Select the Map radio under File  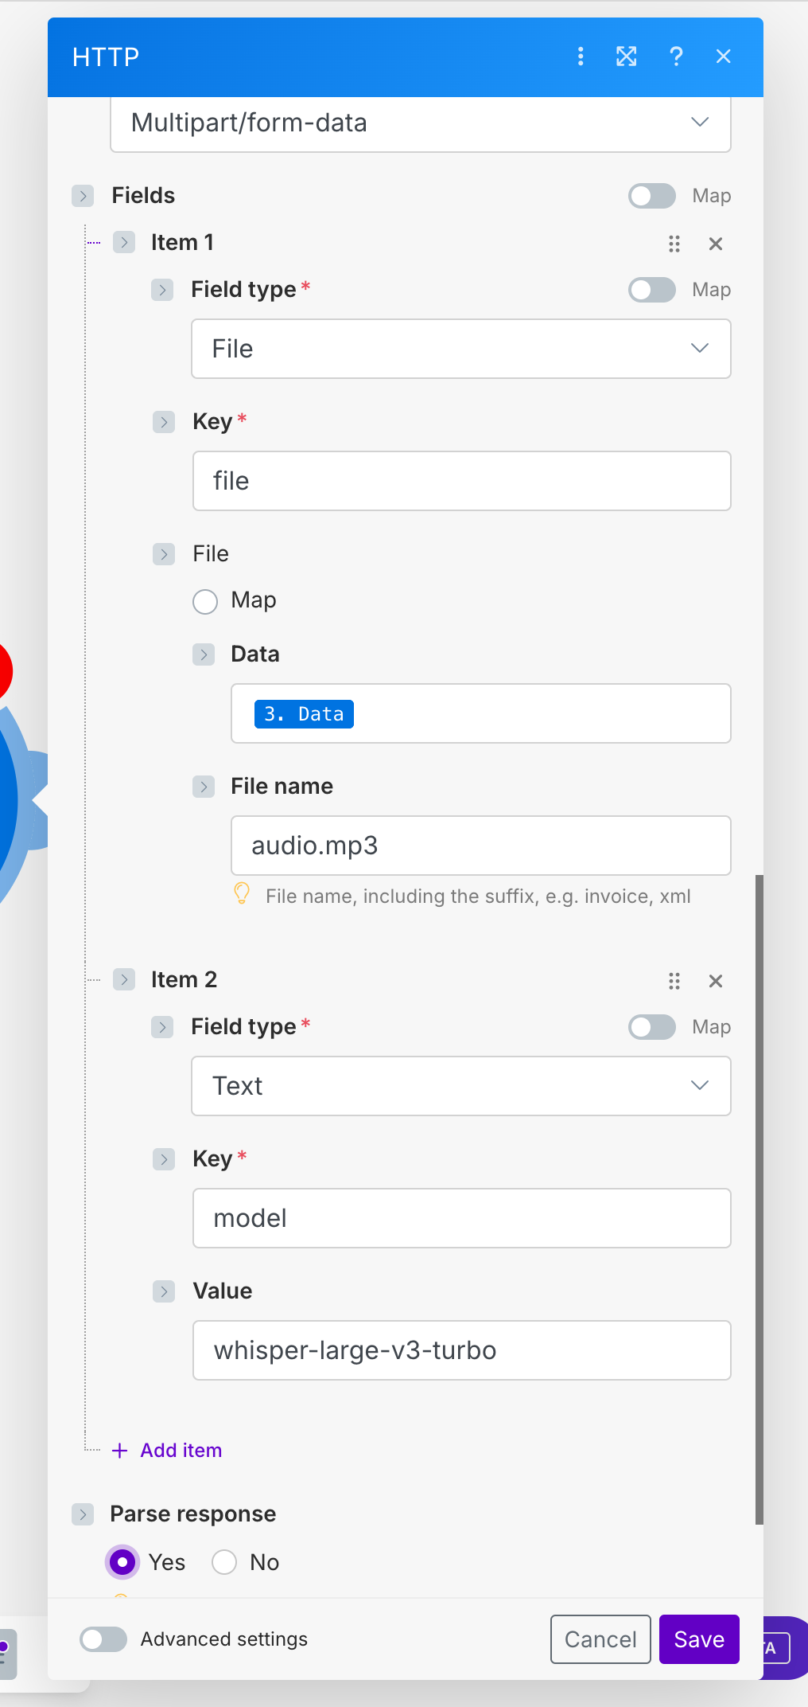pos(205,601)
